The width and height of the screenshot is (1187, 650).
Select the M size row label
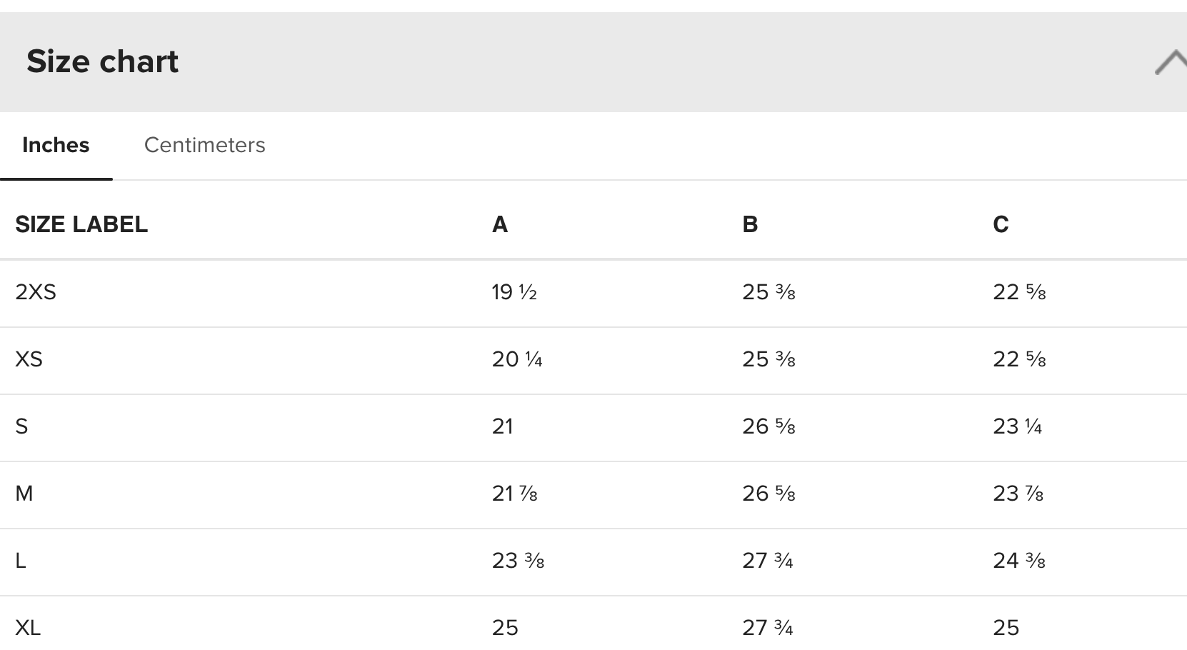pos(24,494)
